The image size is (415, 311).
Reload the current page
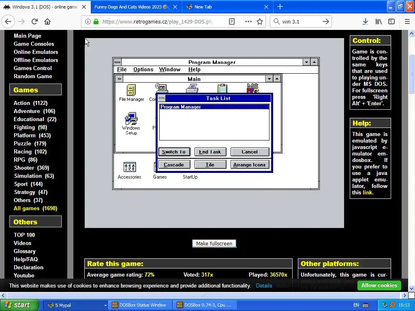click(x=34, y=21)
